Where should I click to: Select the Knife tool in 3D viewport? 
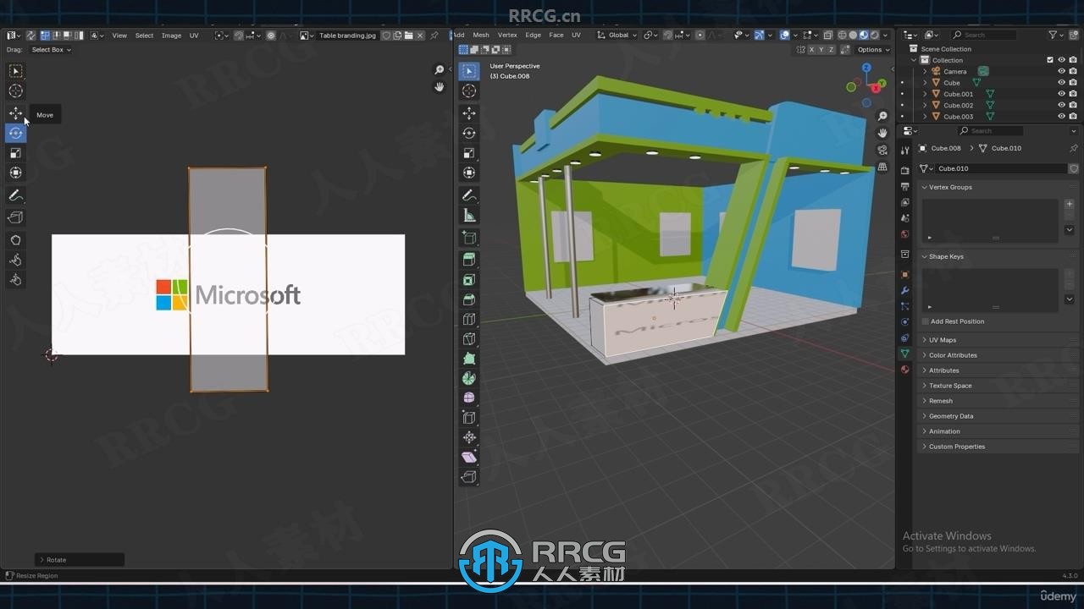468,339
